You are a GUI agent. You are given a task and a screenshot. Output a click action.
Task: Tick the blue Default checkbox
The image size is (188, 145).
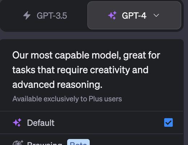(x=168, y=123)
